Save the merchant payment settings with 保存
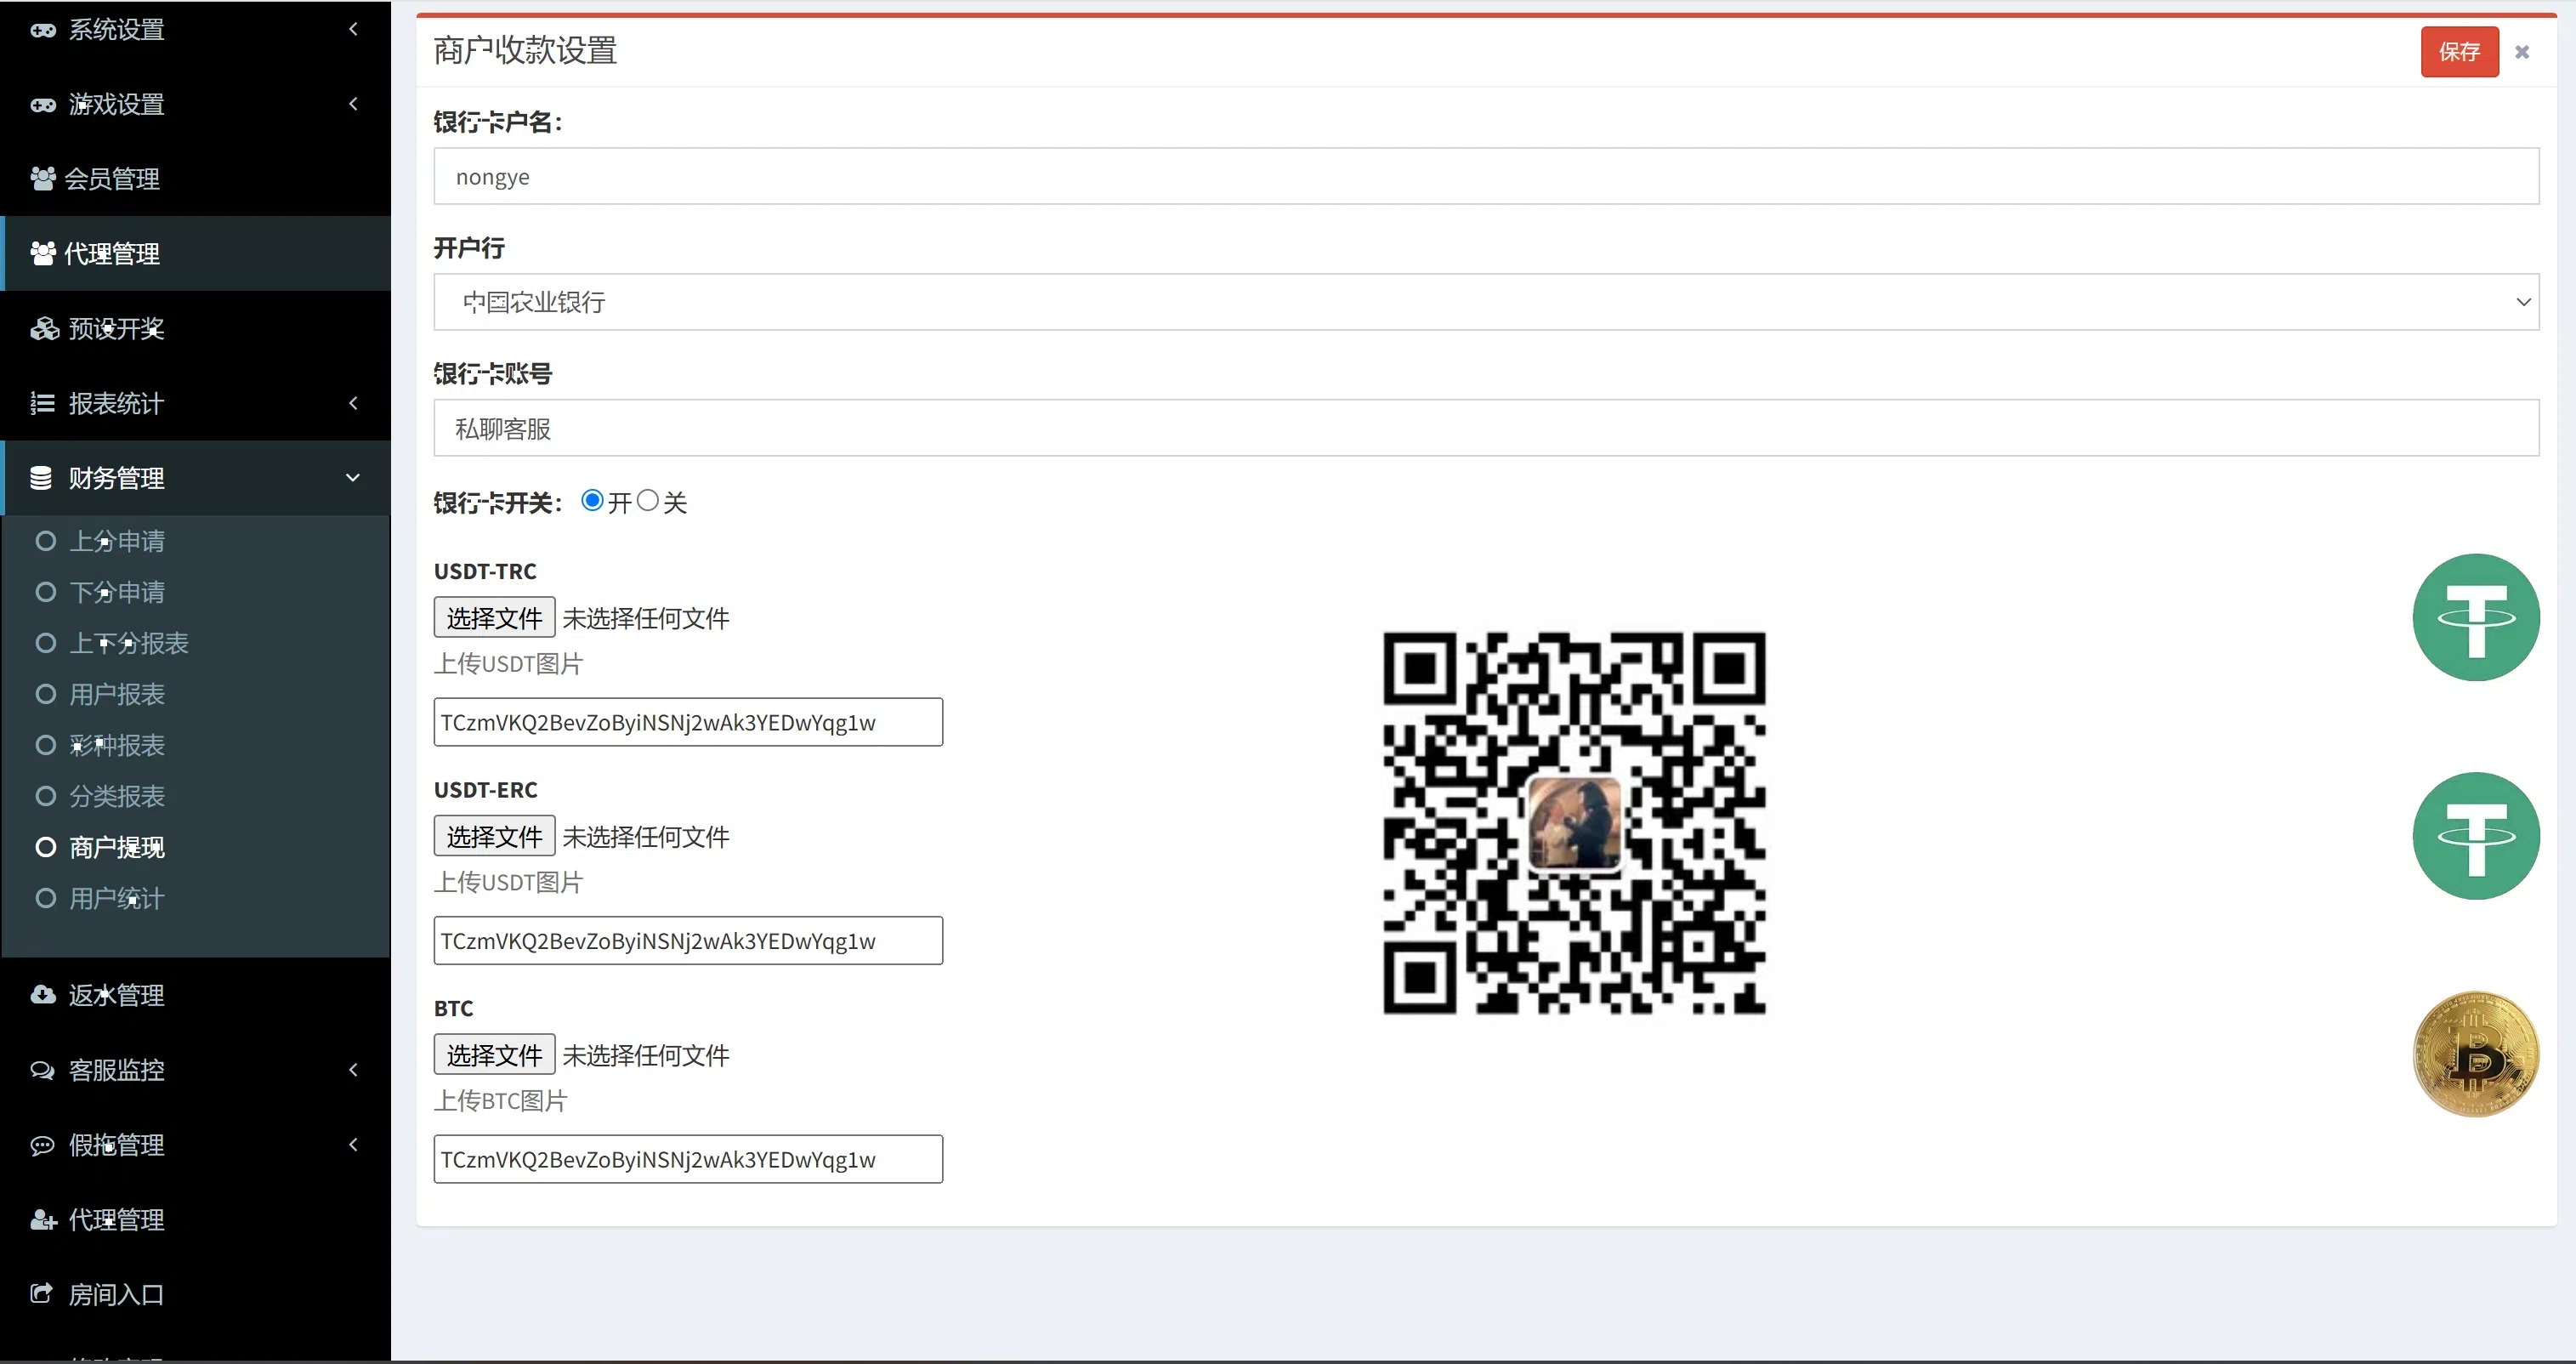The height and width of the screenshot is (1364, 2576). pos(2459,52)
